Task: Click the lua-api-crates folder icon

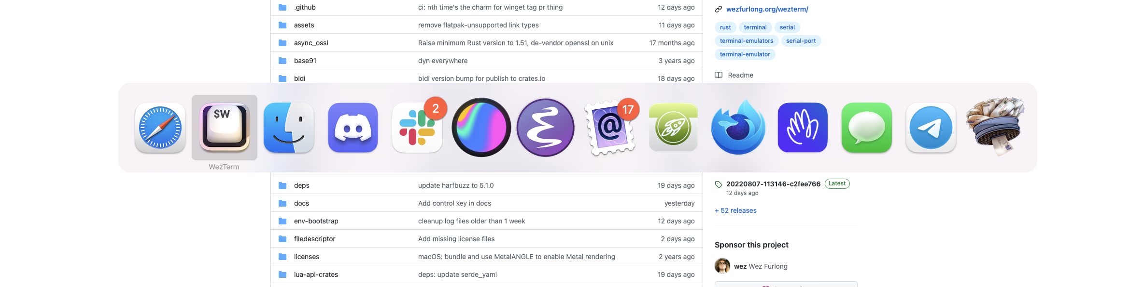Action: click(x=282, y=274)
